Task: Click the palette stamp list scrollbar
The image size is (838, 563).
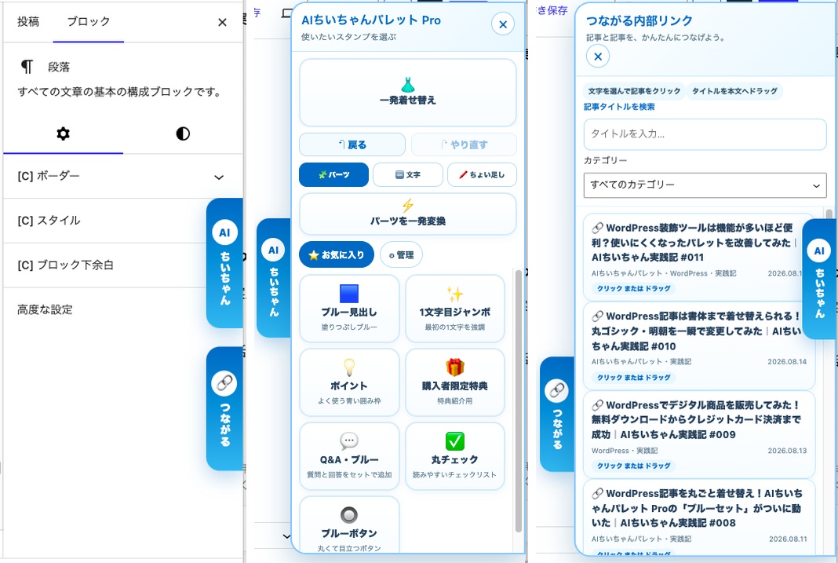Action: pyautogui.click(x=518, y=401)
